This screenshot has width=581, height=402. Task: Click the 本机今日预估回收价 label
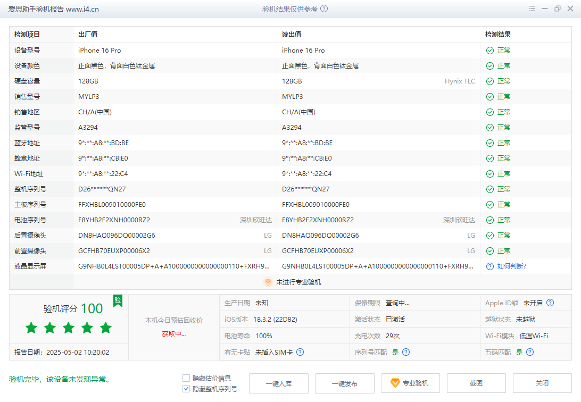tap(174, 321)
